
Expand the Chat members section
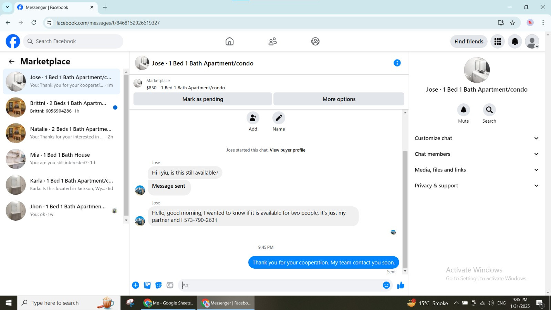[x=477, y=154]
